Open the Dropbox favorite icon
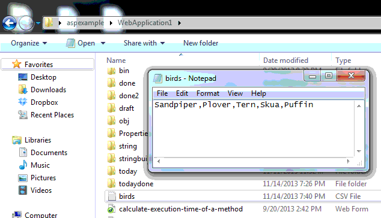381x218 pixels. tap(23, 102)
